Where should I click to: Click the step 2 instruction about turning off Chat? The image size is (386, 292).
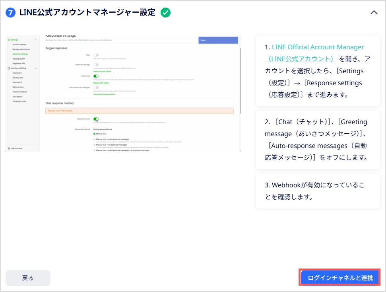(x=318, y=140)
